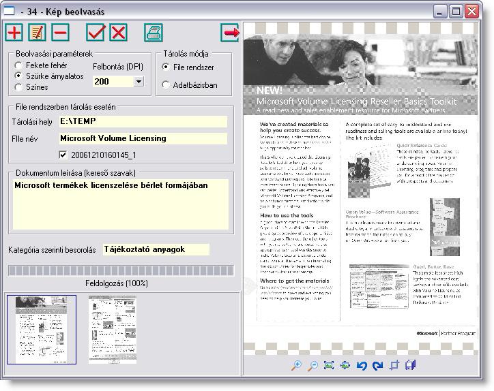Open the Felbontás (DPI) dropdown arrow

139,82
